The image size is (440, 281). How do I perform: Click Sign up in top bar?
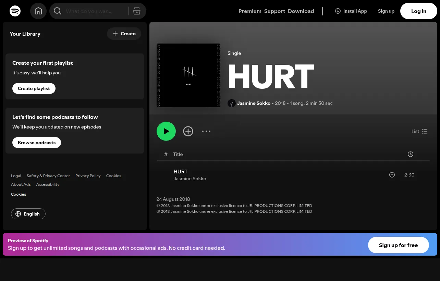click(386, 11)
